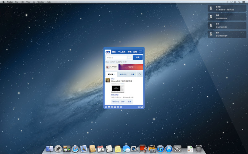Click 评论(12) to view comments

(115, 102)
